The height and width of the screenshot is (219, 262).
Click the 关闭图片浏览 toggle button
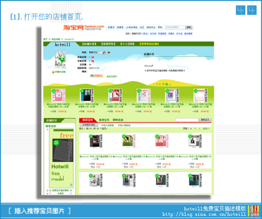point(89,125)
